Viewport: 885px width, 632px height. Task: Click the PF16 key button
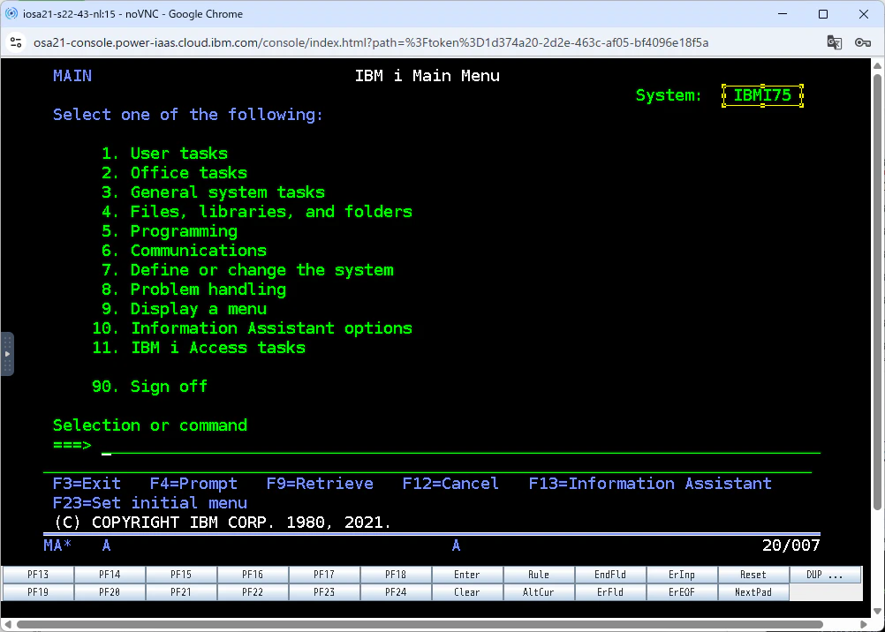(x=253, y=575)
